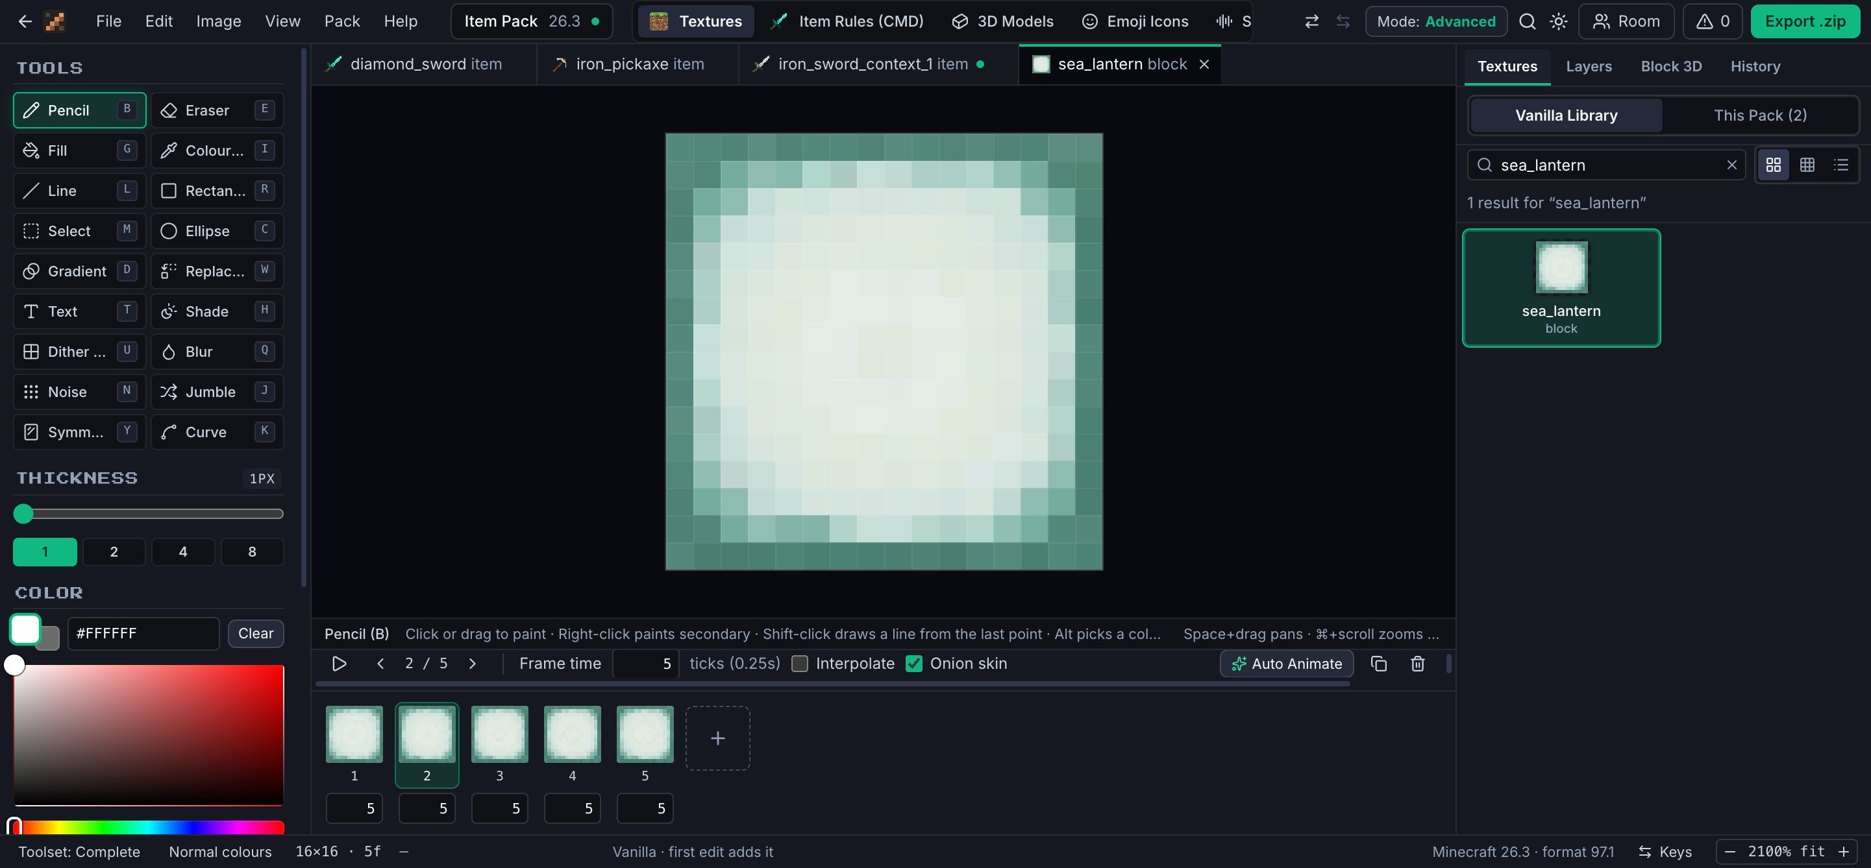Viewport: 1871px width, 868px height.
Task: Click the Auto Animate button
Action: point(1286,664)
